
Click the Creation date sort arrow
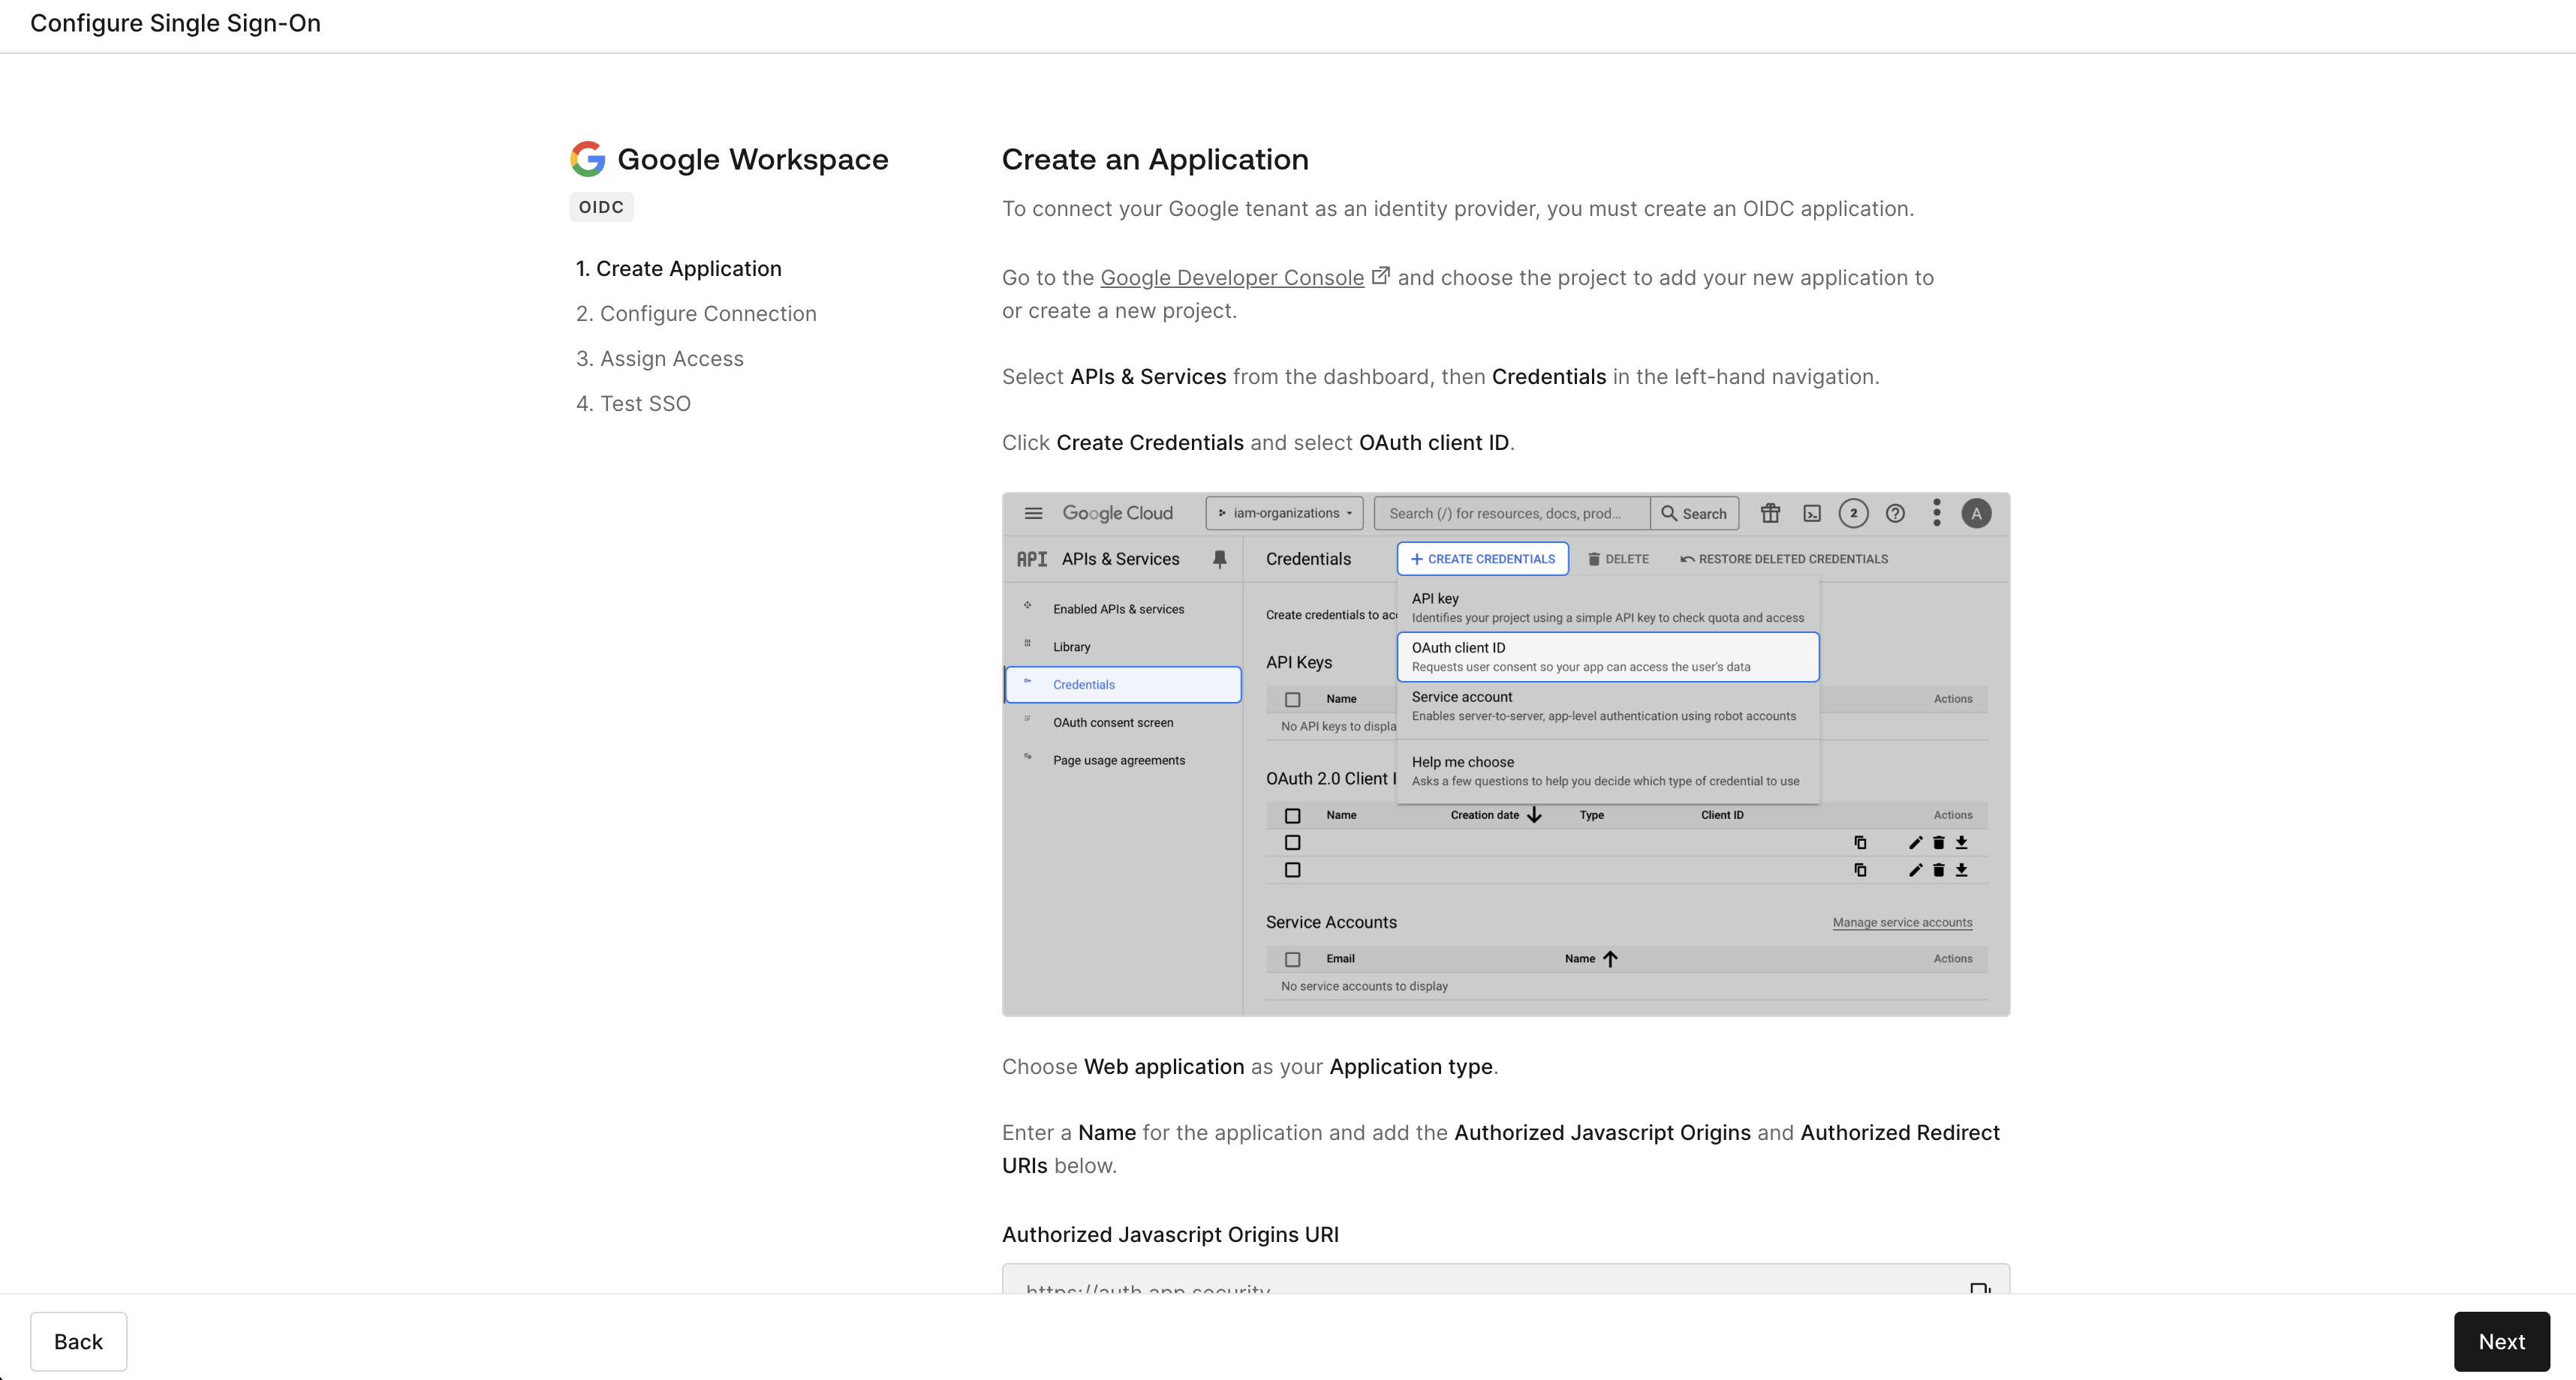[x=1534, y=815]
